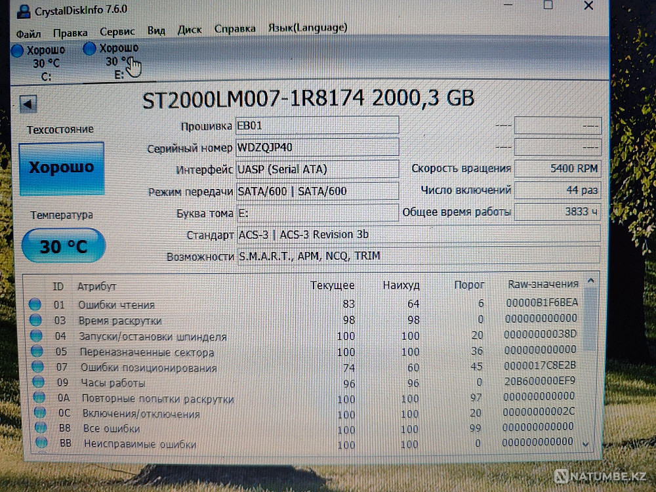Open the Диск menu
This screenshot has height=492, width=656.
190,30
